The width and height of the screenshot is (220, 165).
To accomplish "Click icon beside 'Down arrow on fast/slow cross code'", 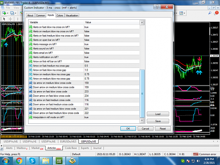I will pyautogui.click(x=31, y=96).
